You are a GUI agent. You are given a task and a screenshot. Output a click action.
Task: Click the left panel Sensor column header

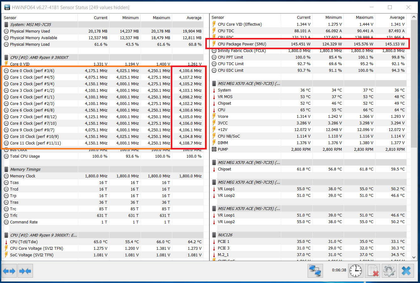tap(40, 18)
